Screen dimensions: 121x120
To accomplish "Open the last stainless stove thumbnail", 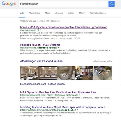I will coord(103,73).
